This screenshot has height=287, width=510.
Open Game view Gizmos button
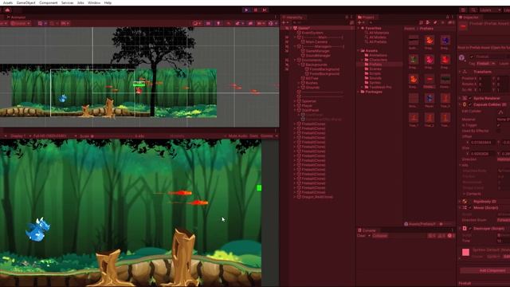(267, 136)
